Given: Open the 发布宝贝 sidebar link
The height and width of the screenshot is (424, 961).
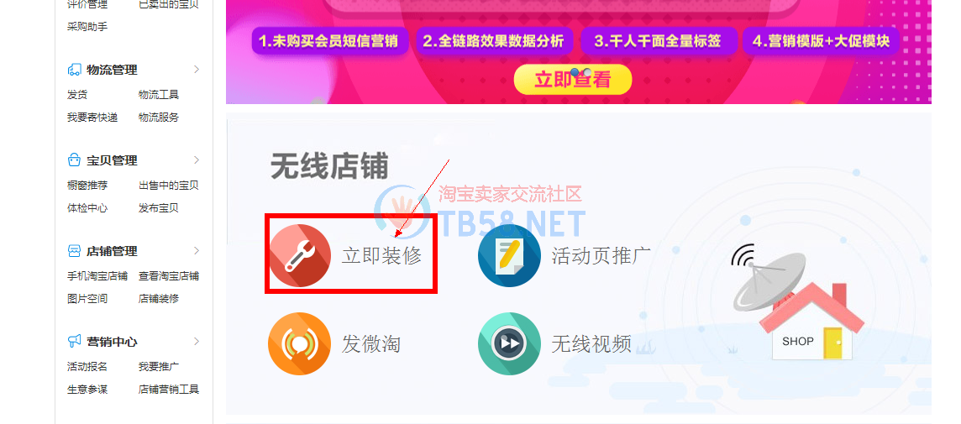Looking at the screenshot, I should click(159, 208).
